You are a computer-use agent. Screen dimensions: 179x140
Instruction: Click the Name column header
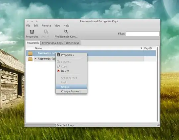coord(89,48)
